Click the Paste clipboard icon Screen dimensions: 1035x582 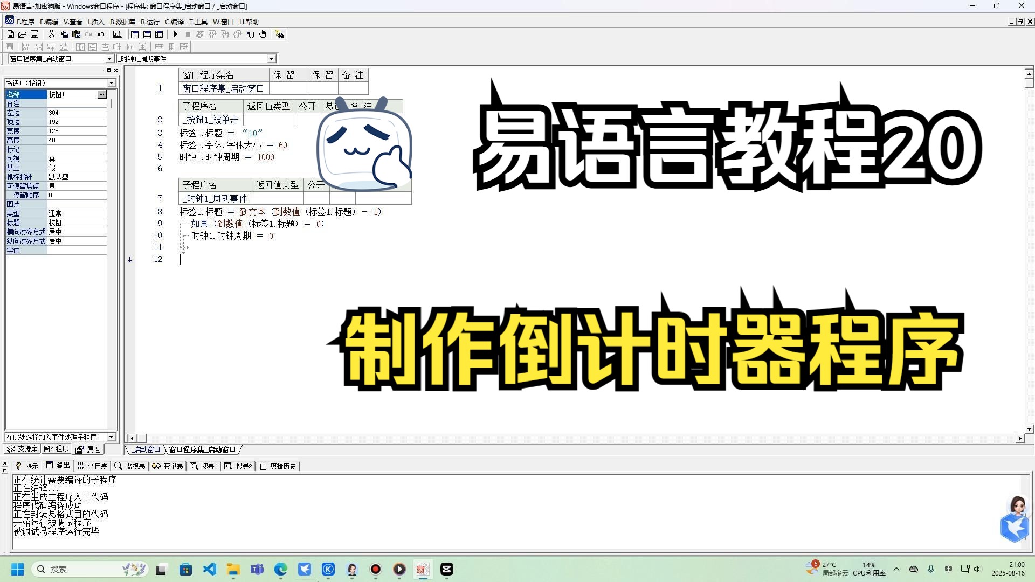pyautogui.click(x=76, y=34)
